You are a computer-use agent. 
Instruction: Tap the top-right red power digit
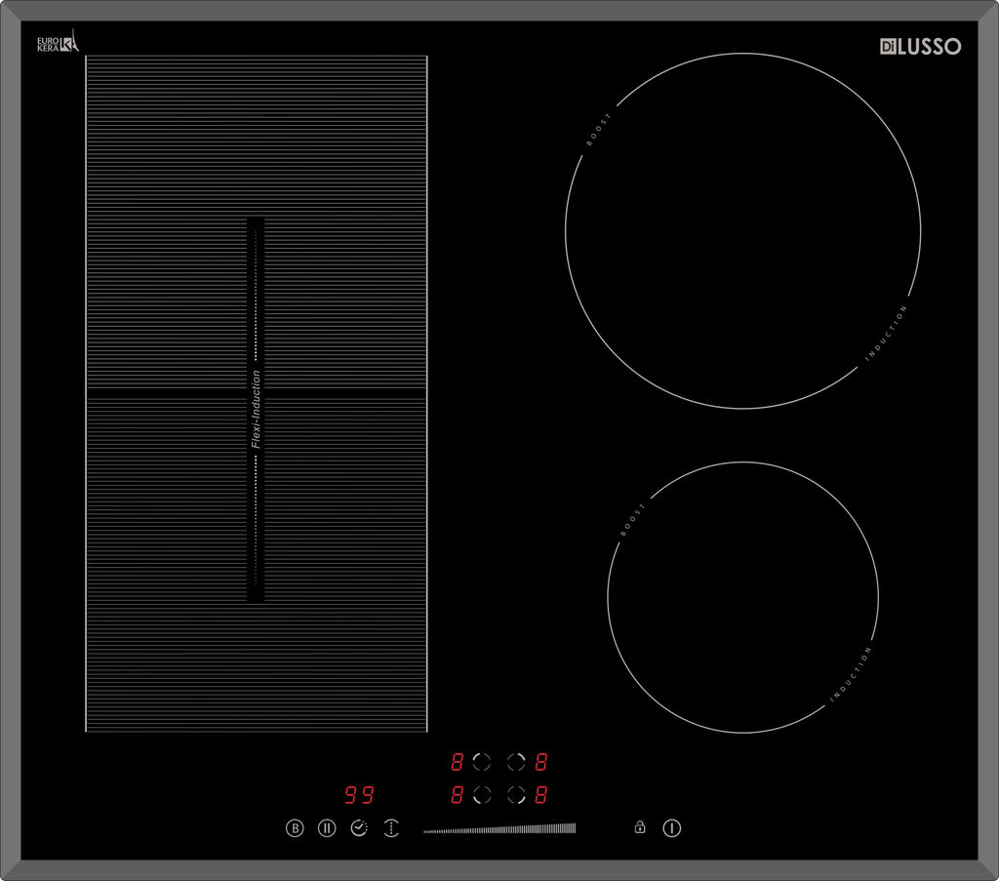541,762
